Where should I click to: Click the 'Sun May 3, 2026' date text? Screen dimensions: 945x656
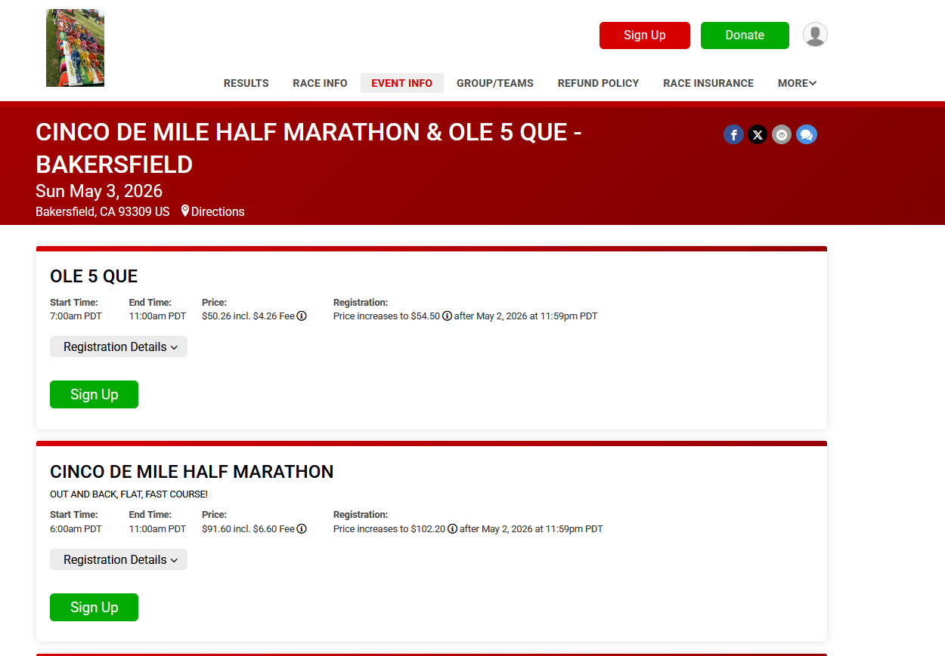click(99, 191)
